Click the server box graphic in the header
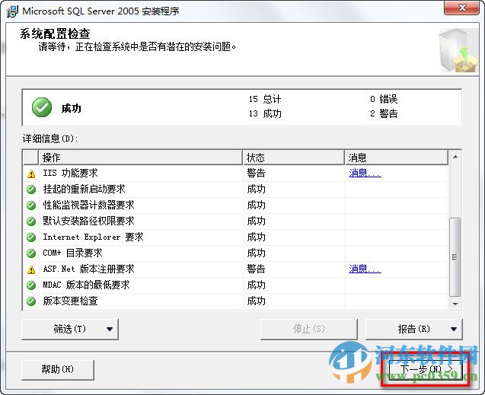 [x=458, y=50]
